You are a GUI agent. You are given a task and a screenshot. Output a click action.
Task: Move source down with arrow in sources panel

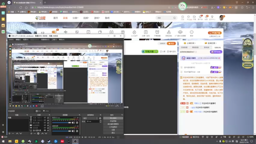(46, 133)
